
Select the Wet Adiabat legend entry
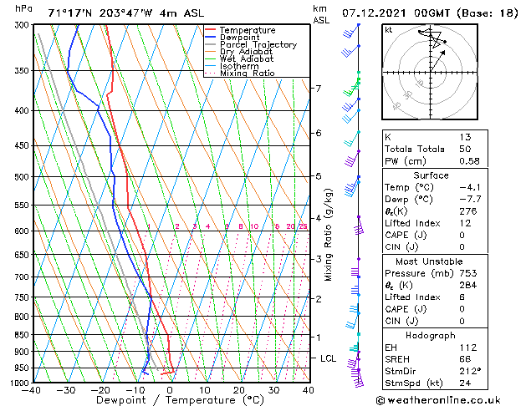(247, 58)
